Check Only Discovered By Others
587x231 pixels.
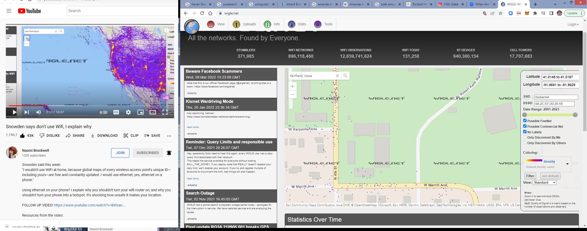[525, 143]
